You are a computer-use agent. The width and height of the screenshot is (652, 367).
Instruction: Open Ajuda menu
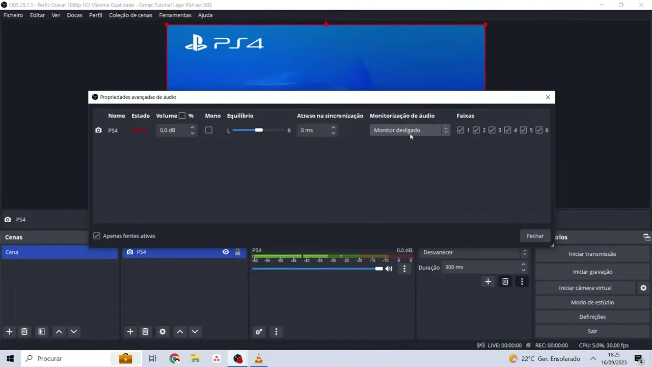tap(205, 15)
